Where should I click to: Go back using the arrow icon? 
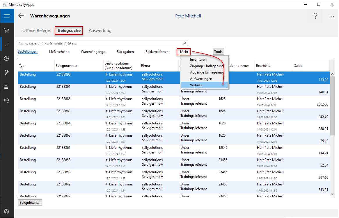(x=21, y=16)
